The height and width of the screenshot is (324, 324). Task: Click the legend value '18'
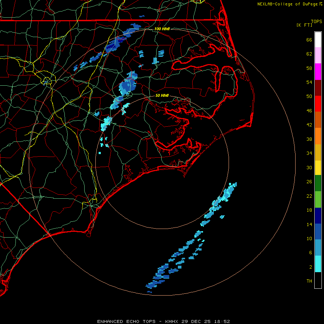tap(309, 210)
